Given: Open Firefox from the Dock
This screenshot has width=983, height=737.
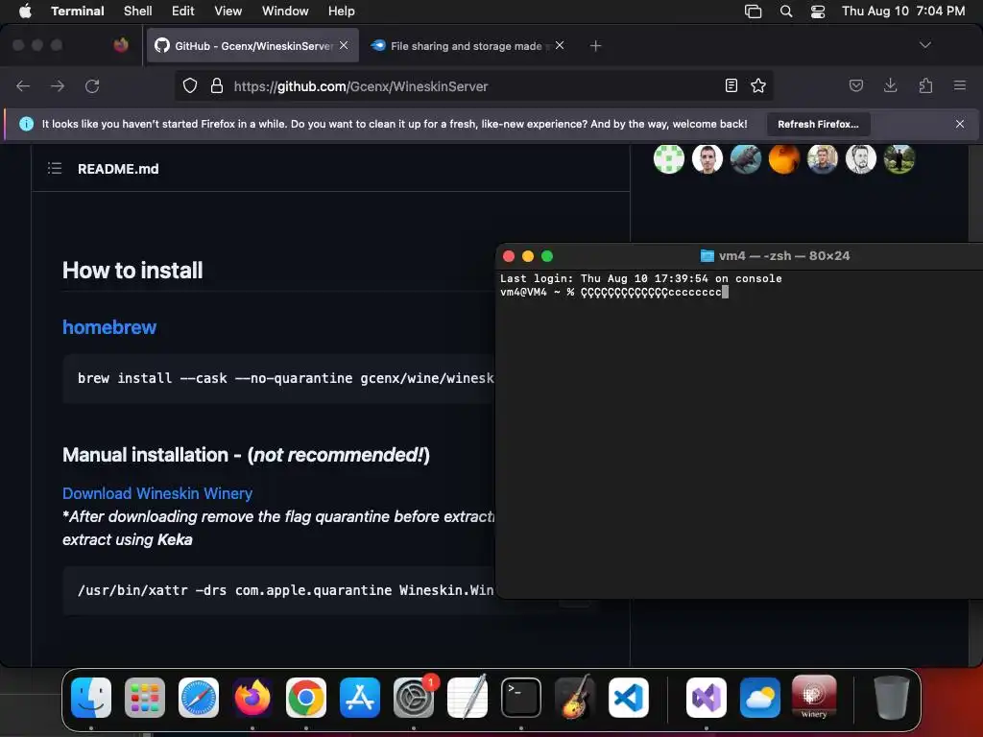Looking at the screenshot, I should 252,698.
